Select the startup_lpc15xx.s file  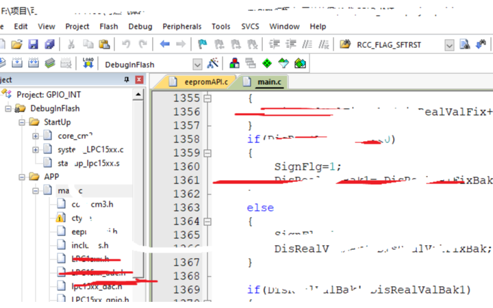pos(88,164)
